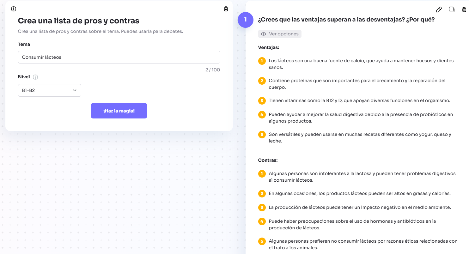The height and width of the screenshot is (254, 469).
Task: Click the Contras section heading
Action: (268, 160)
